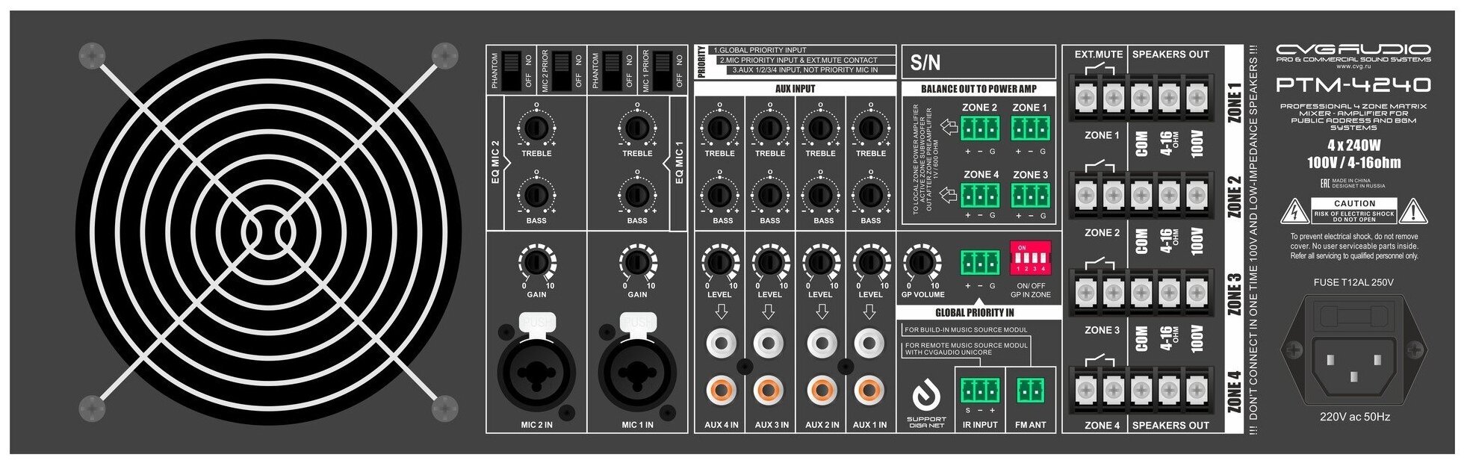Click the white RCA jack of AUX 3 IN
Viewport: 1467px width, 463px height.
pyautogui.click(x=769, y=344)
